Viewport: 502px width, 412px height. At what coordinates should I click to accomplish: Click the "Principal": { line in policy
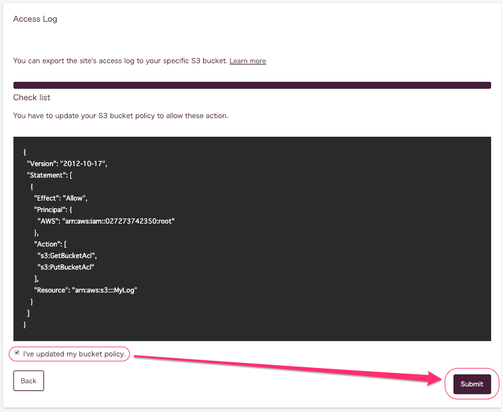pyautogui.click(x=53, y=210)
